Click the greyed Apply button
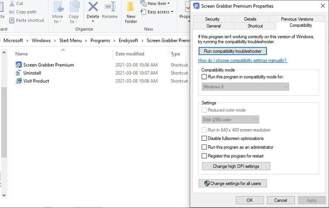This screenshot has height=208, width=329. point(312,200)
